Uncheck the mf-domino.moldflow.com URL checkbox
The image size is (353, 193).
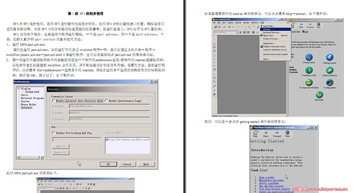coord(107,140)
